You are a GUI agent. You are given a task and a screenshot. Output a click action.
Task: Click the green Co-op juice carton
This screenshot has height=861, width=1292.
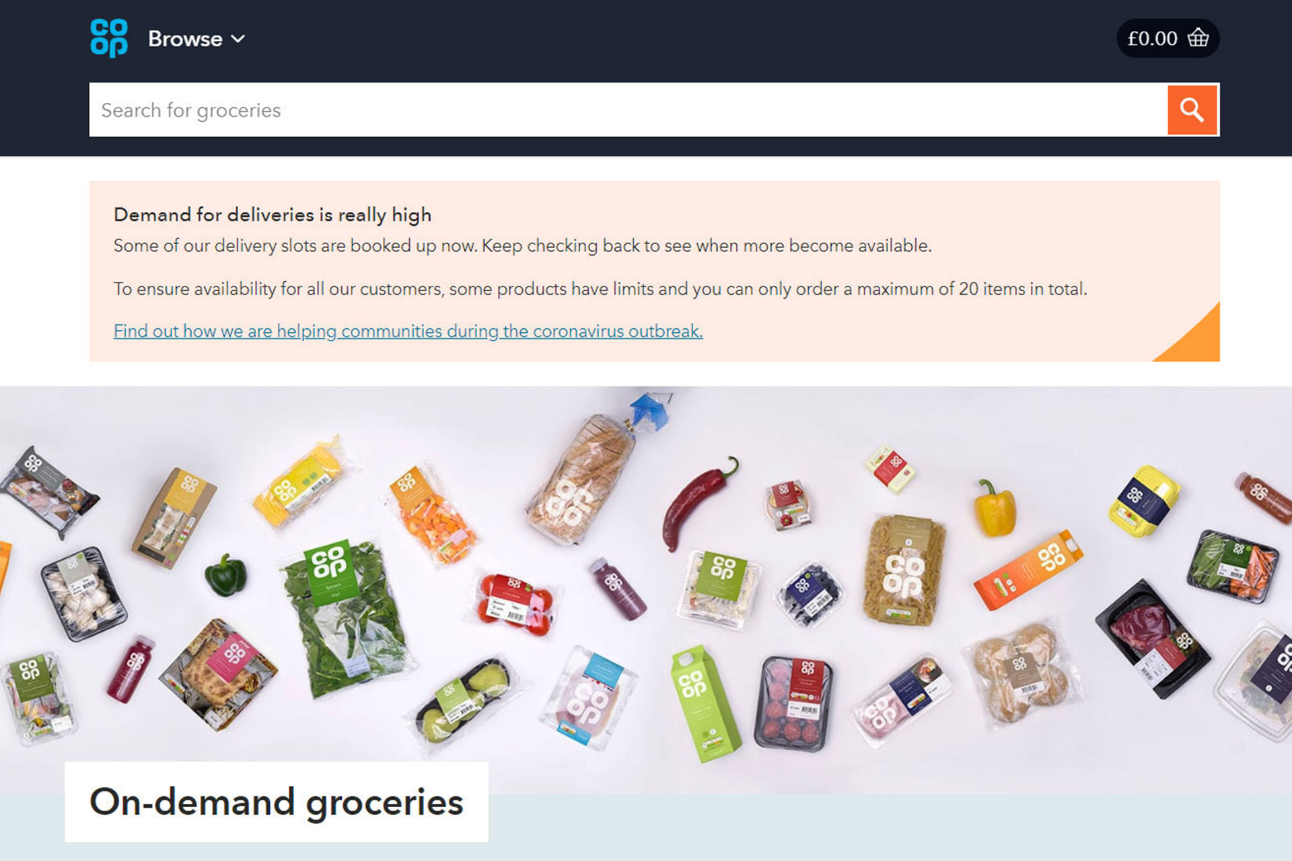[x=705, y=704]
